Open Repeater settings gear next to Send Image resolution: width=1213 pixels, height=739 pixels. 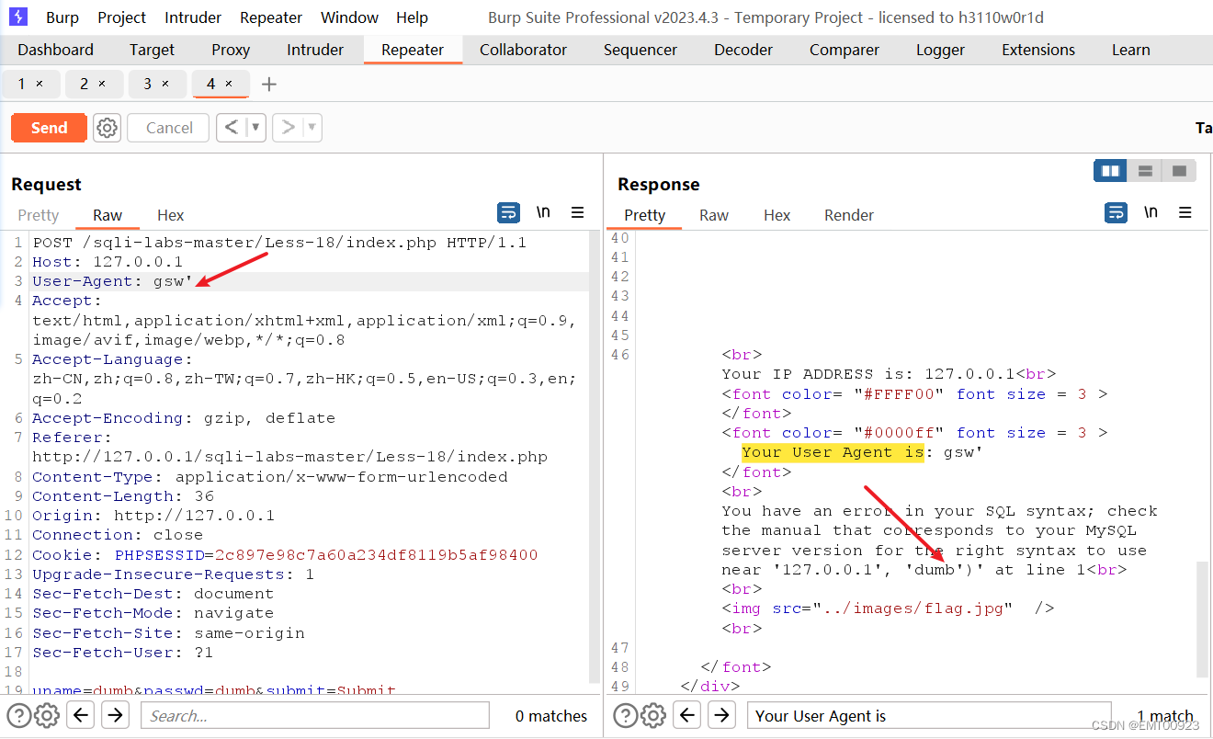108,128
